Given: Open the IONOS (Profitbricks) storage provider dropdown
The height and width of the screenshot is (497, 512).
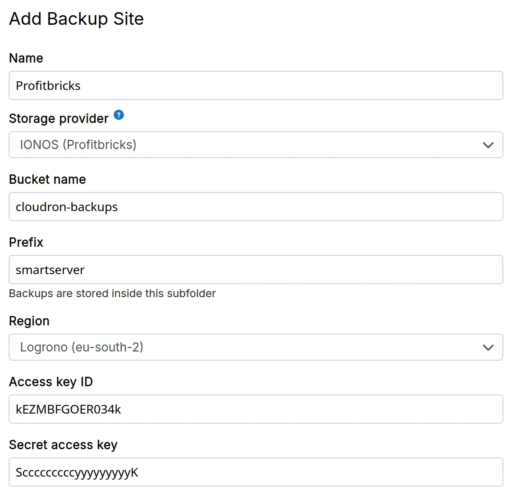Looking at the screenshot, I should point(256,145).
